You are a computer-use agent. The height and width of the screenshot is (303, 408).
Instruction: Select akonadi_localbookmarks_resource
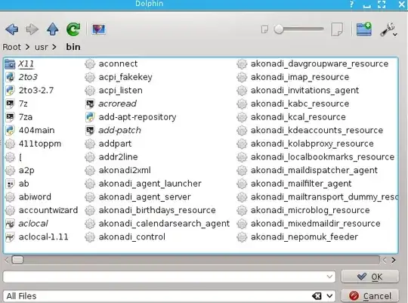(316, 157)
